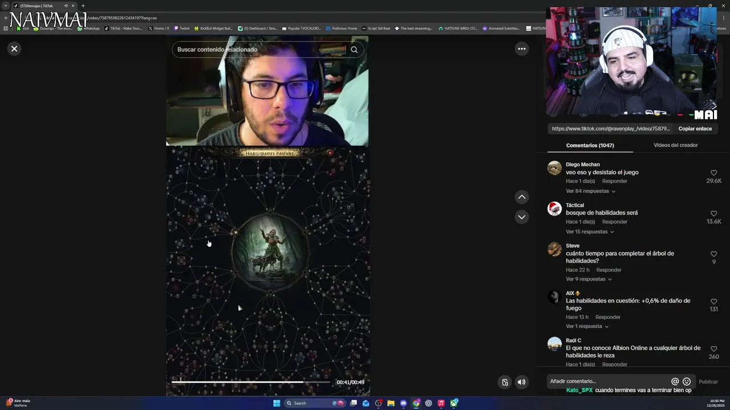Open the Twitch bookmark
The image size is (730, 410).
(181, 28)
